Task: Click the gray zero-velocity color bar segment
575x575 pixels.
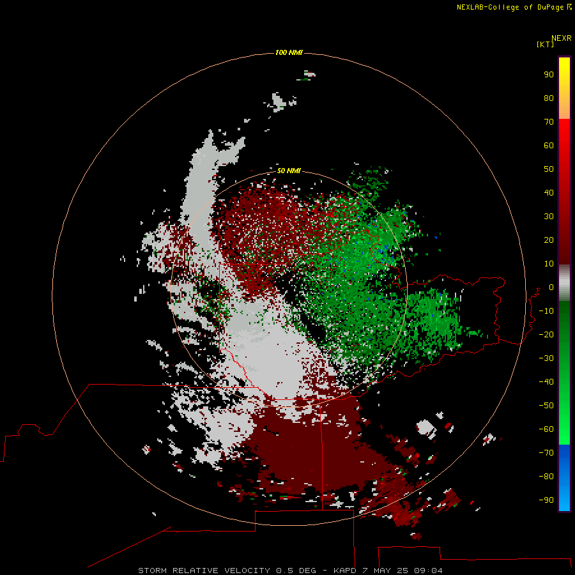Action: click(564, 283)
